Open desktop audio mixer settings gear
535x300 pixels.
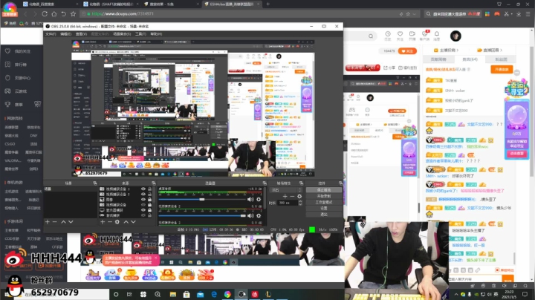point(259,200)
